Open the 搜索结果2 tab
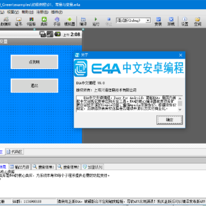 (69, 167)
